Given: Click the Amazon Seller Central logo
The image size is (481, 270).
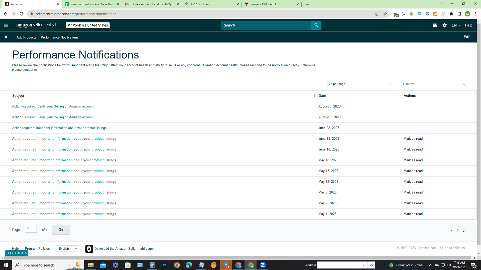Looking at the screenshot, I should coord(36,25).
